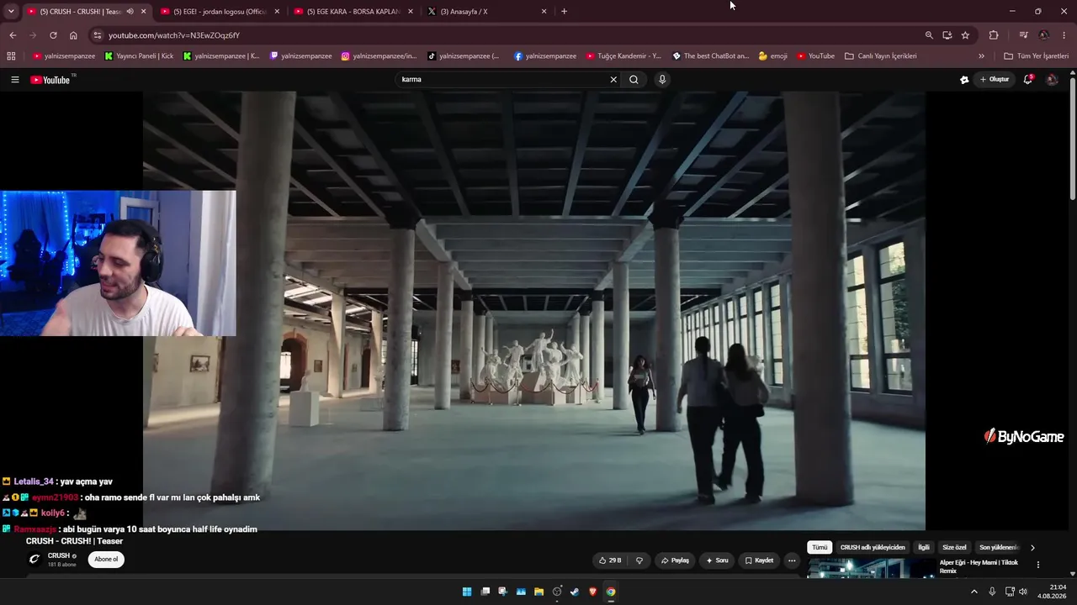Open the Yayıncı Paneli | Kick bookmark
Screen dimensions: 1077x605
[x=139, y=56]
